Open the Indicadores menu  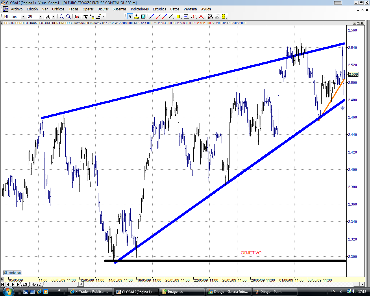(x=140, y=9)
